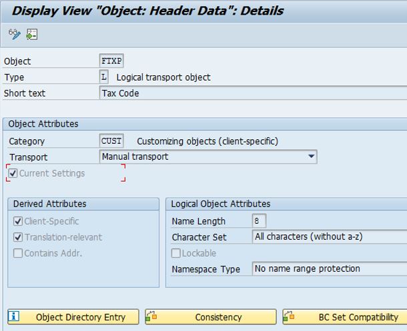This screenshot has height=331, width=407.
Task: Open the Transport dropdown arrow
Action: 311,157
